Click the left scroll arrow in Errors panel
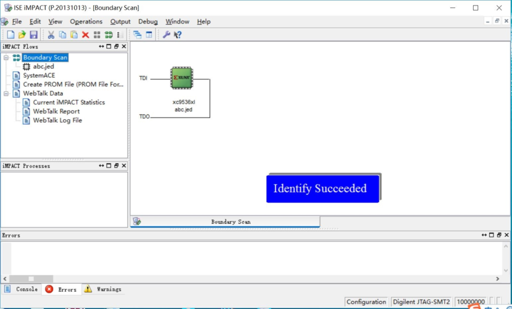512x309 pixels. coord(4,279)
